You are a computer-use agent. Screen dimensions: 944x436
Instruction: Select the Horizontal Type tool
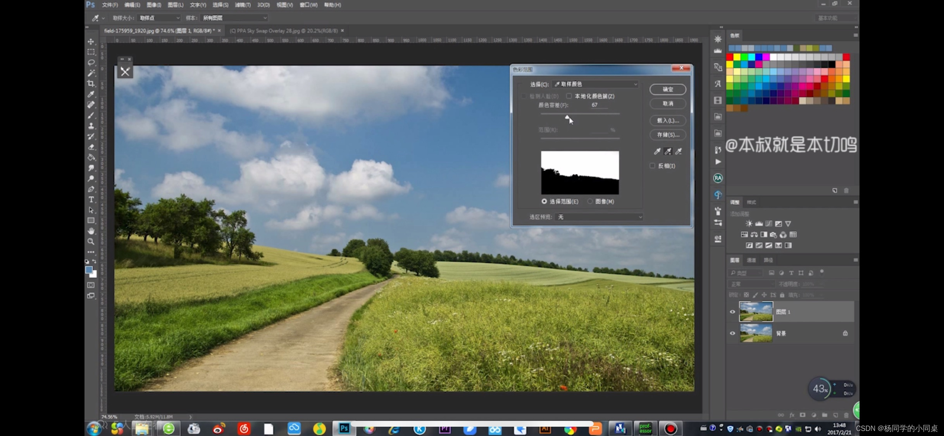(x=91, y=200)
